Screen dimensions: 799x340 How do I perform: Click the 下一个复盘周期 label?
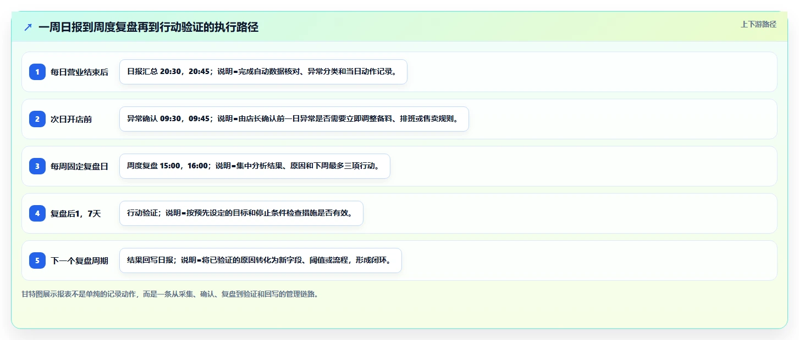pos(79,260)
